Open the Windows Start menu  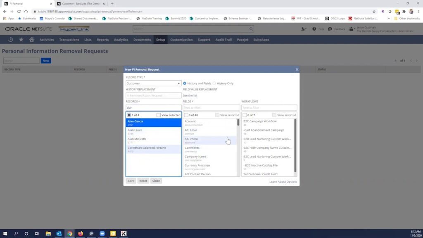pos(5,233)
